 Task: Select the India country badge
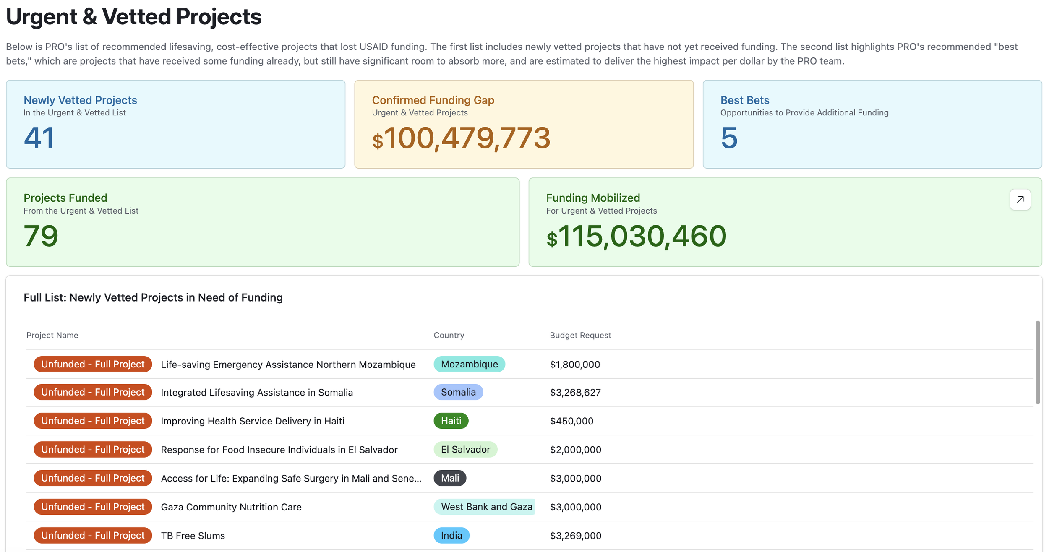[x=451, y=535]
